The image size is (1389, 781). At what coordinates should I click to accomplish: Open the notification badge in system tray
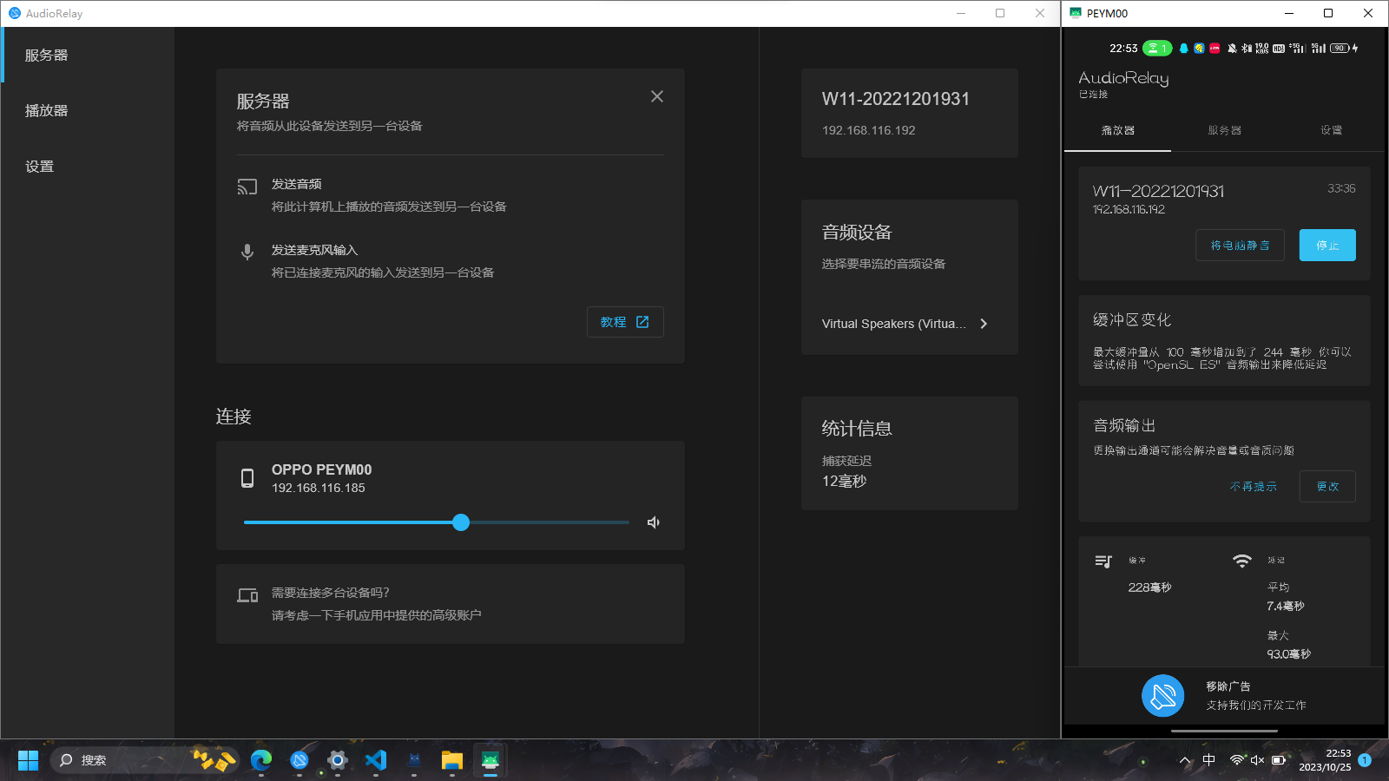(x=1365, y=760)
